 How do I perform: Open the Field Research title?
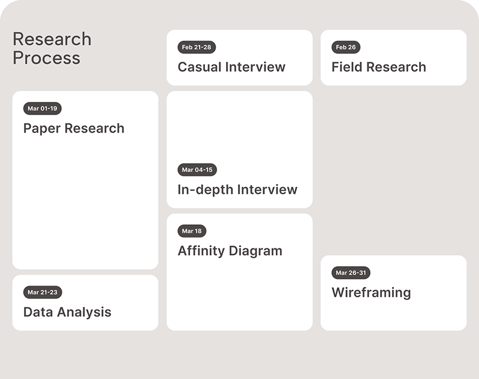click(379, 67)
